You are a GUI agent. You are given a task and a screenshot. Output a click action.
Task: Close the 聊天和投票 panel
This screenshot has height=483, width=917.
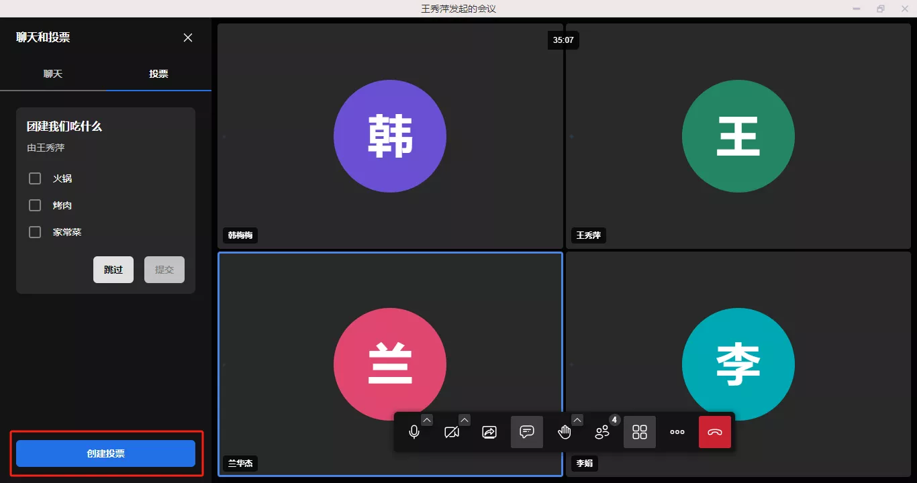pos(188,38)
